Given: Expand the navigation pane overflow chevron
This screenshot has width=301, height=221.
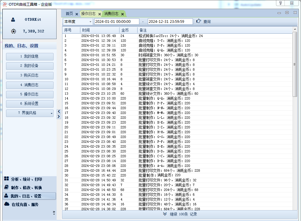Looking at the screenshot, I should click(54, 212).
